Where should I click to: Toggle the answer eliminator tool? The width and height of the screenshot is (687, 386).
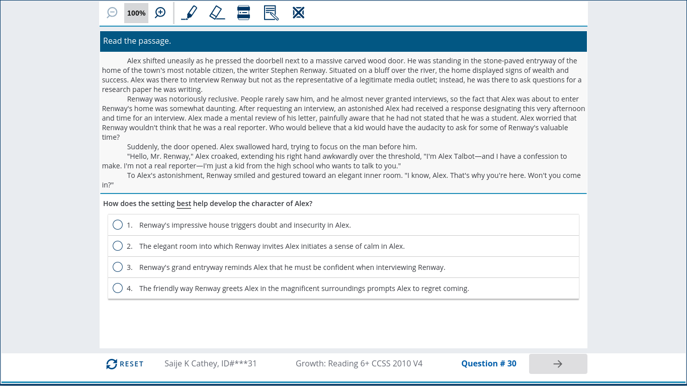299,13
